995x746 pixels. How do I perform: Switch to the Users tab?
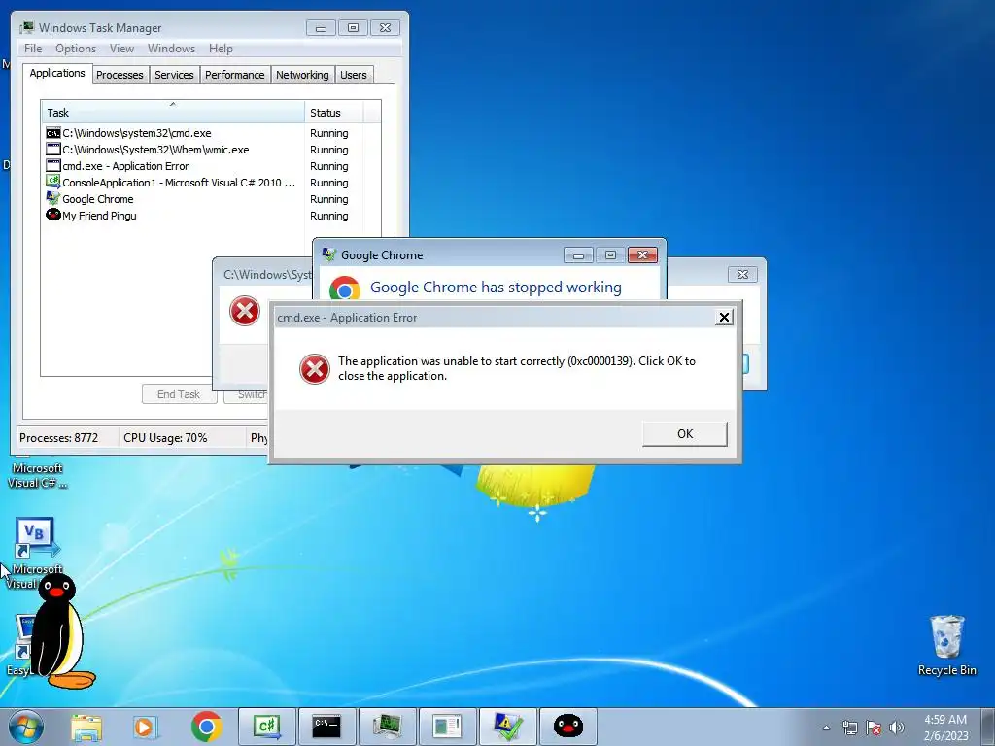pos(354,75)
